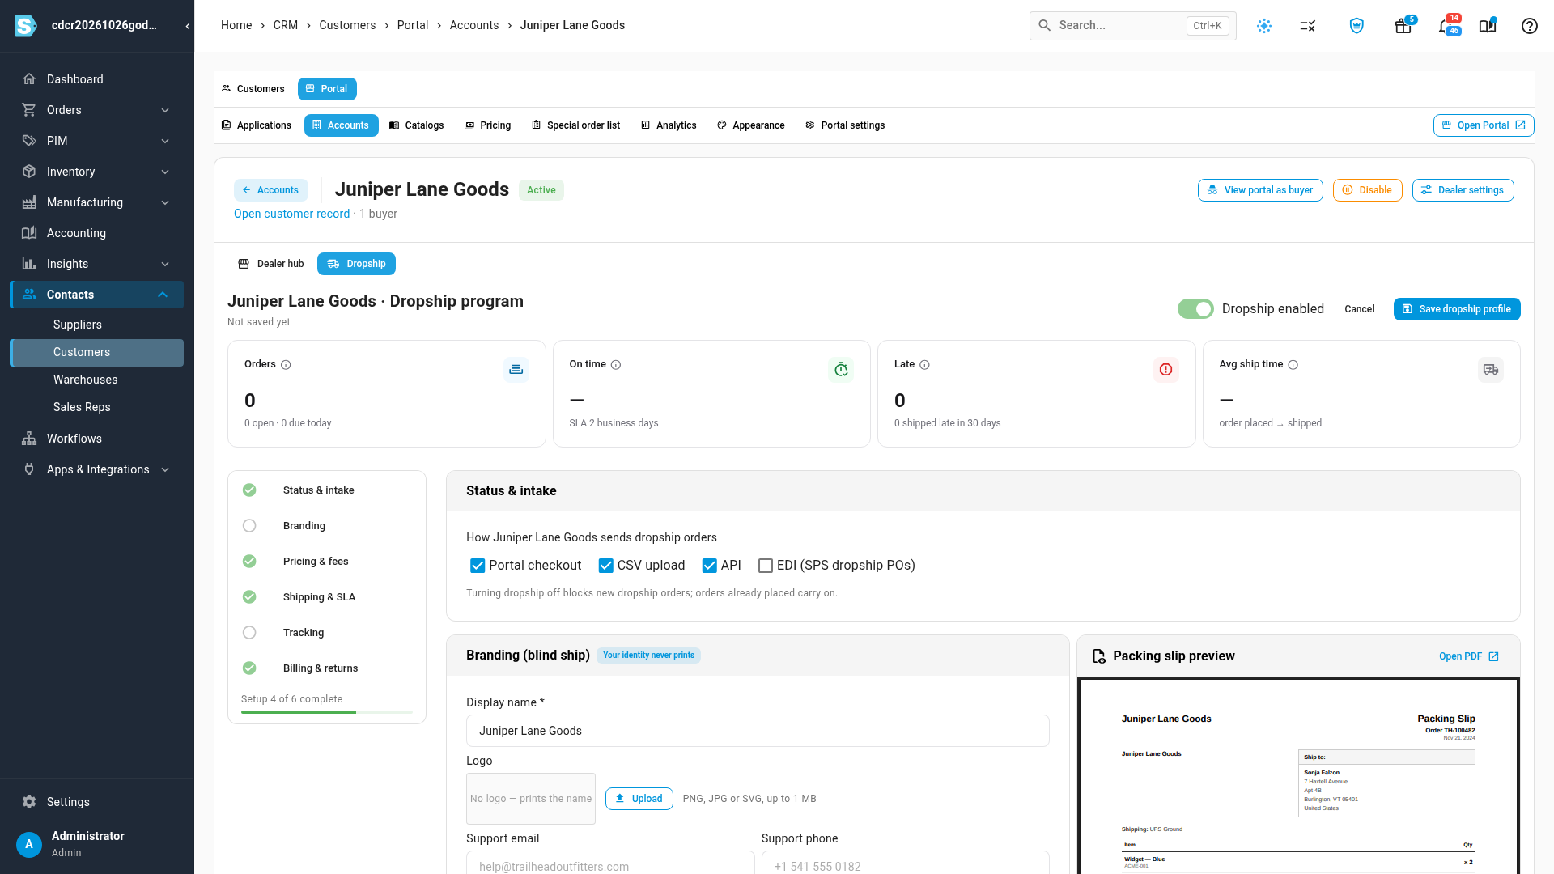Open the Catalogs portal tab
This screenshot has width=1554, height=874.
coord(416,125)
